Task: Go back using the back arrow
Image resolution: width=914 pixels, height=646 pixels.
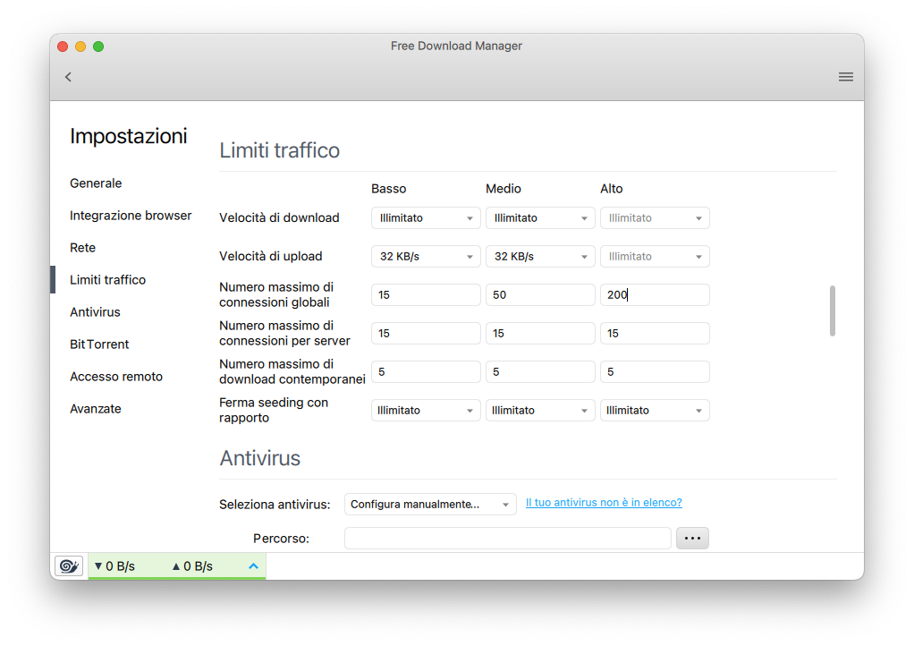Action: (68, 77)
